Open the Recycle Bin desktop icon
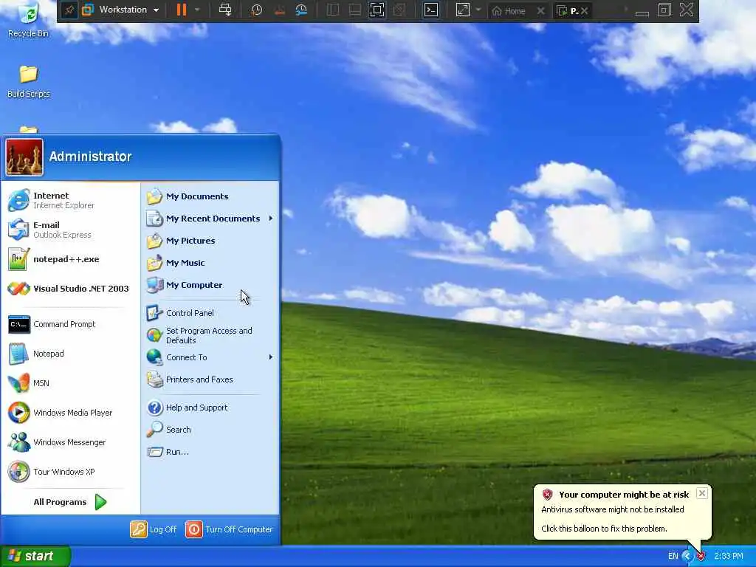756x567 pixels. pyautogui.click(x=29, y=20)
